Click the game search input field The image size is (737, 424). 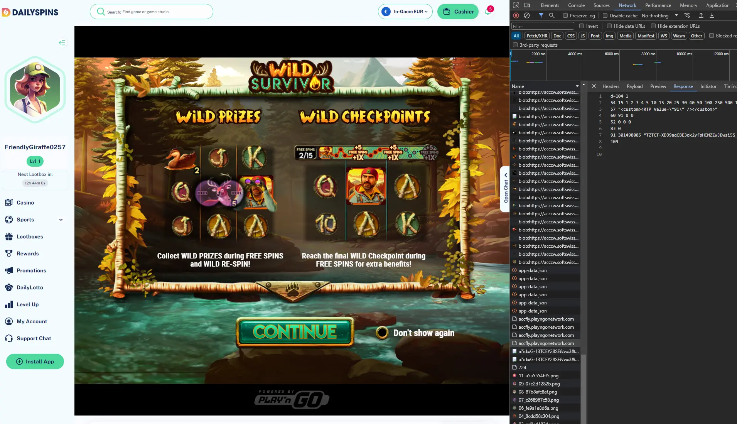click(152, 12)
